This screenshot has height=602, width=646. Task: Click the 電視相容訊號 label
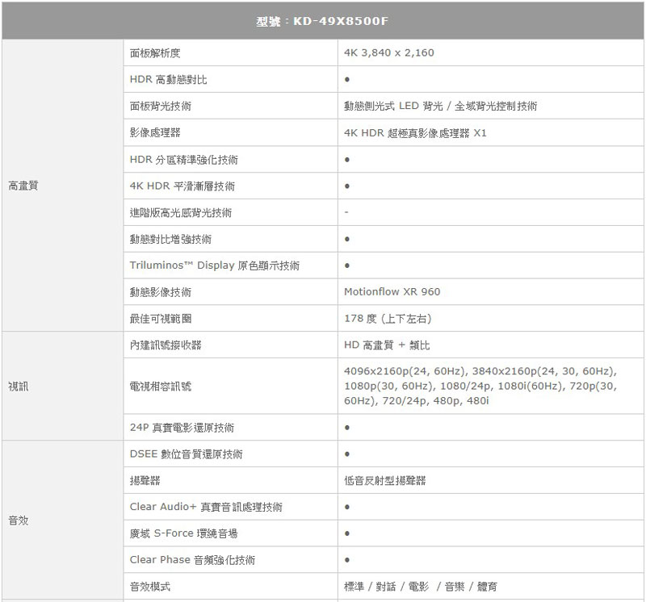point(160,387)
